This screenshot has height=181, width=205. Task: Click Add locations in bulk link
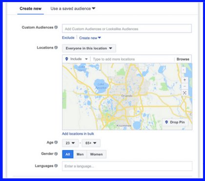[78, 134]
